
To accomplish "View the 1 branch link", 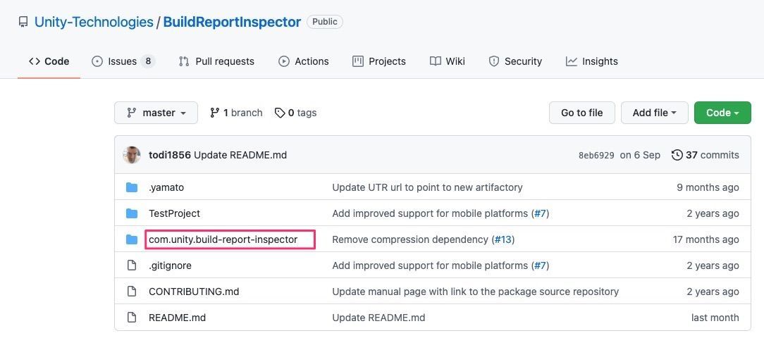I will point(236,113).
